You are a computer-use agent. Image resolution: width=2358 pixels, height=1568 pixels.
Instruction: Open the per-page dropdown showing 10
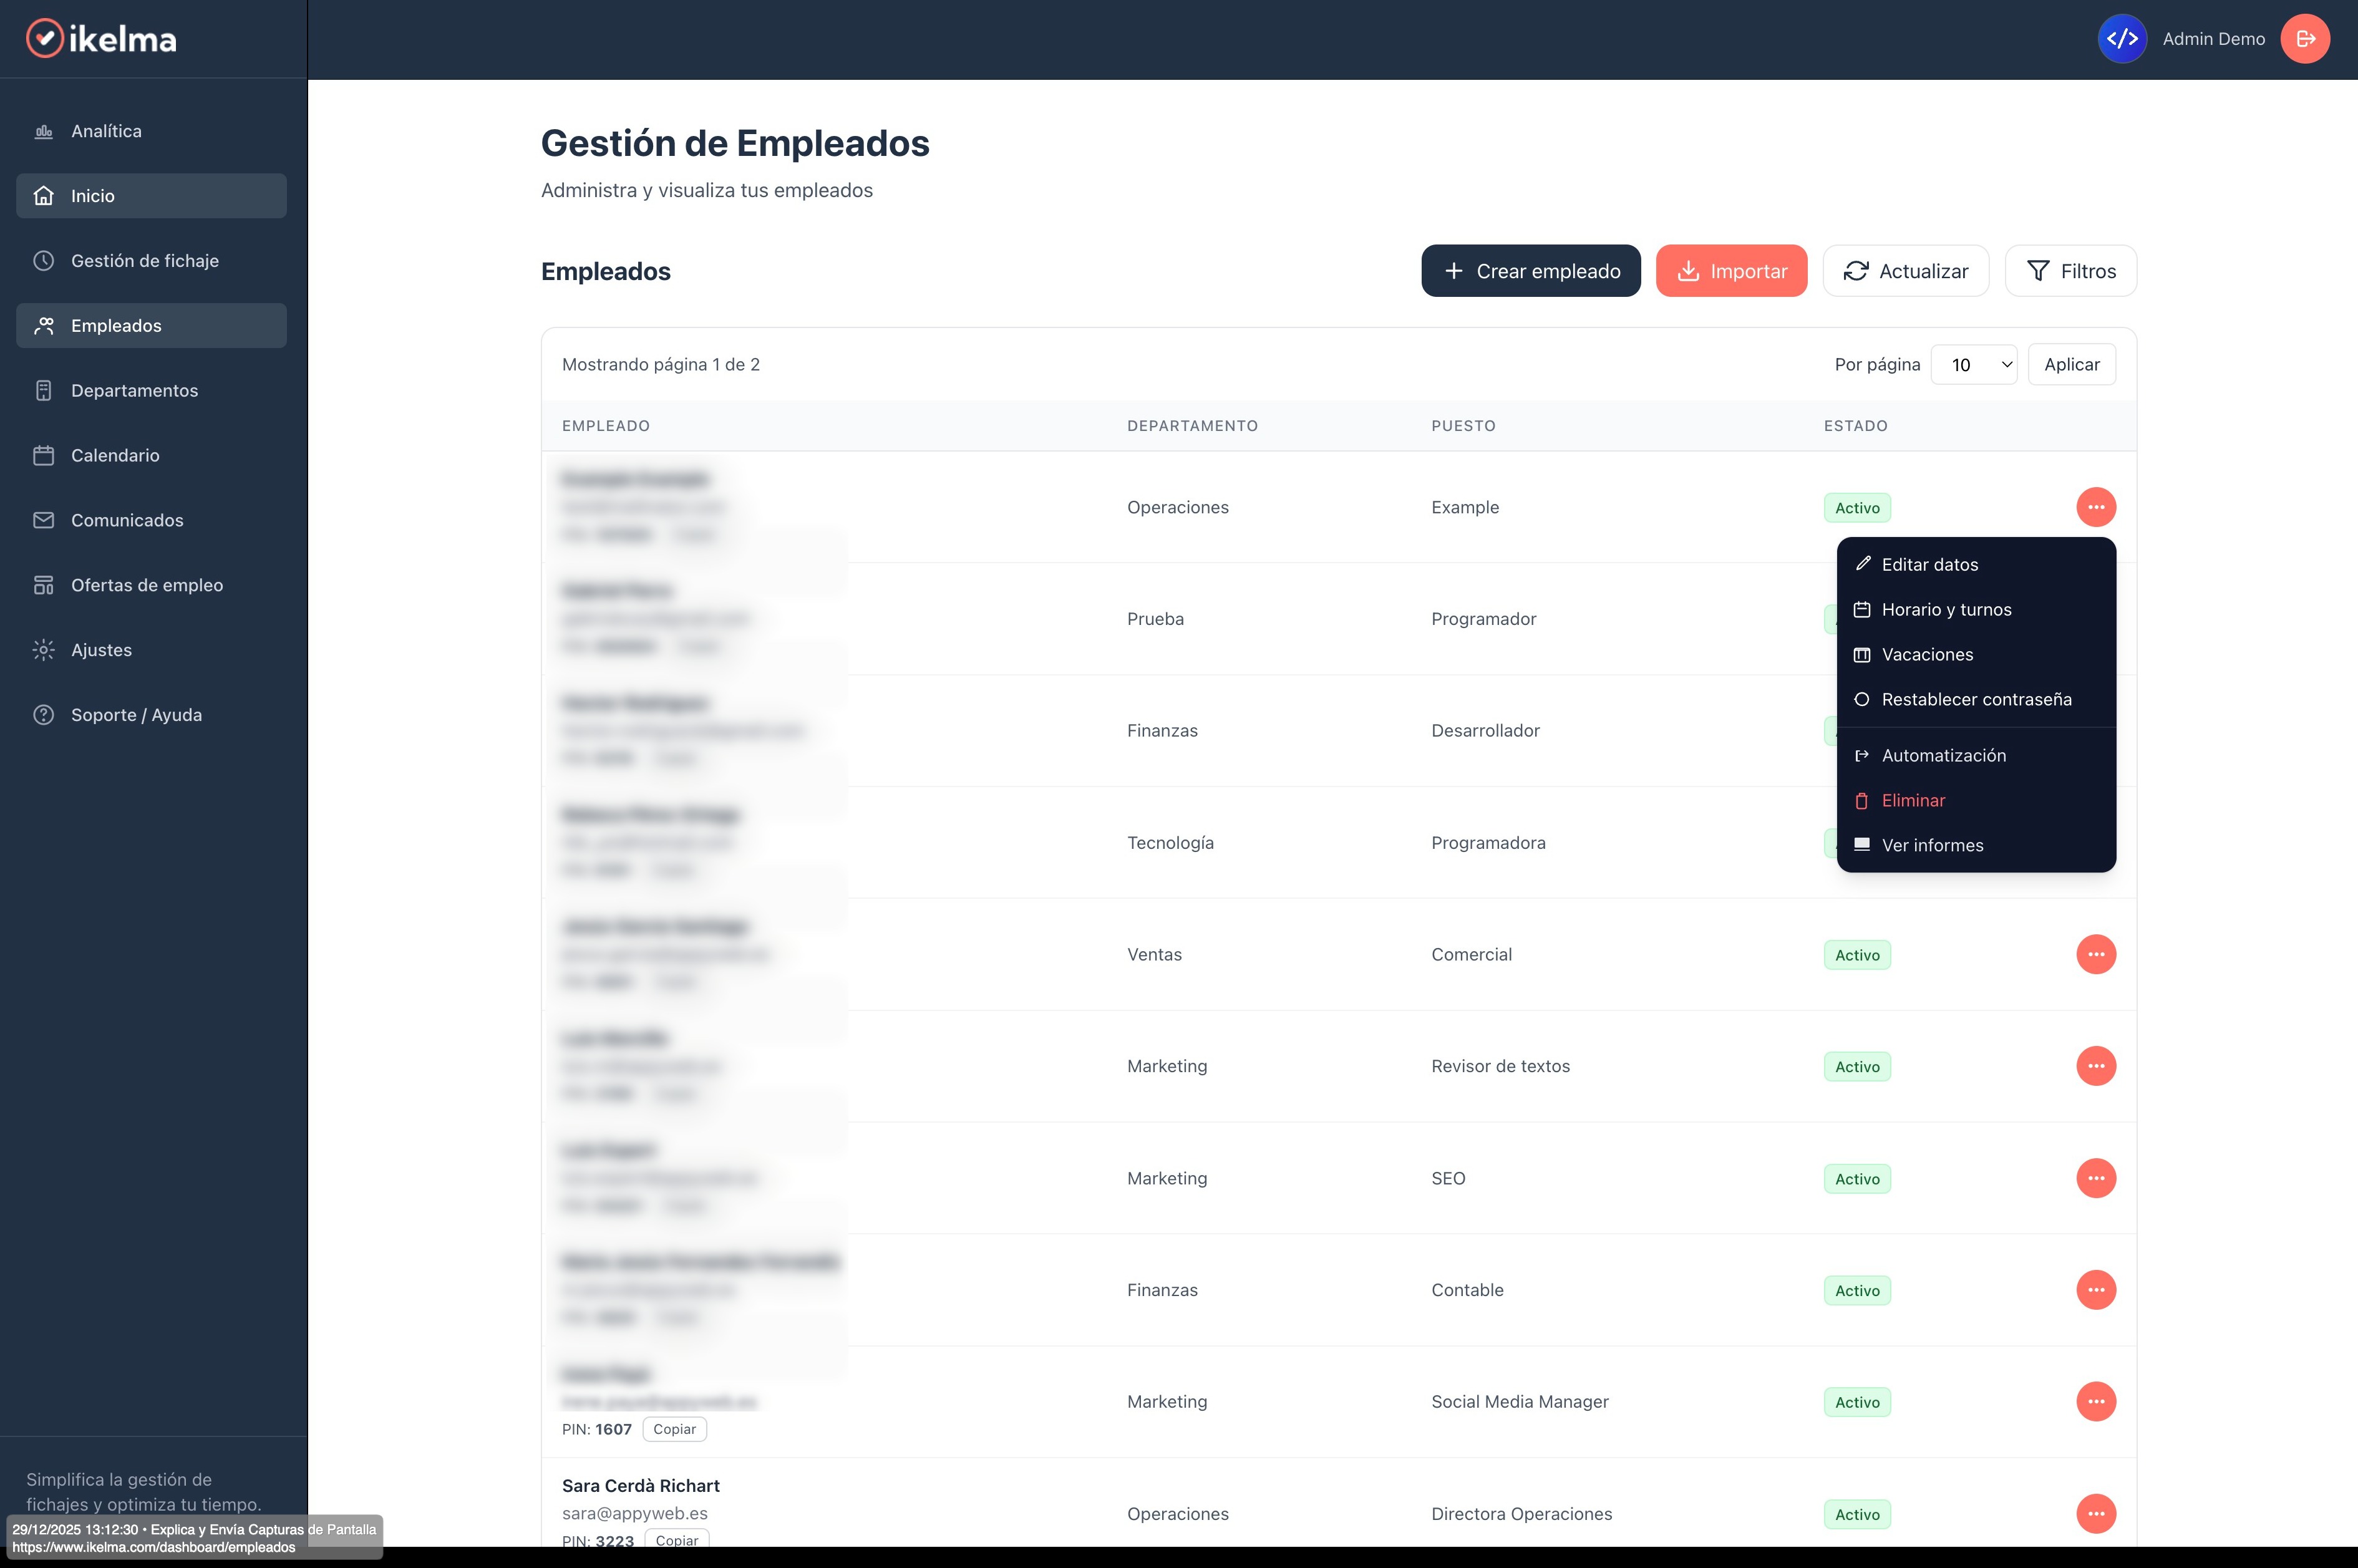(x=1973, y=364)
